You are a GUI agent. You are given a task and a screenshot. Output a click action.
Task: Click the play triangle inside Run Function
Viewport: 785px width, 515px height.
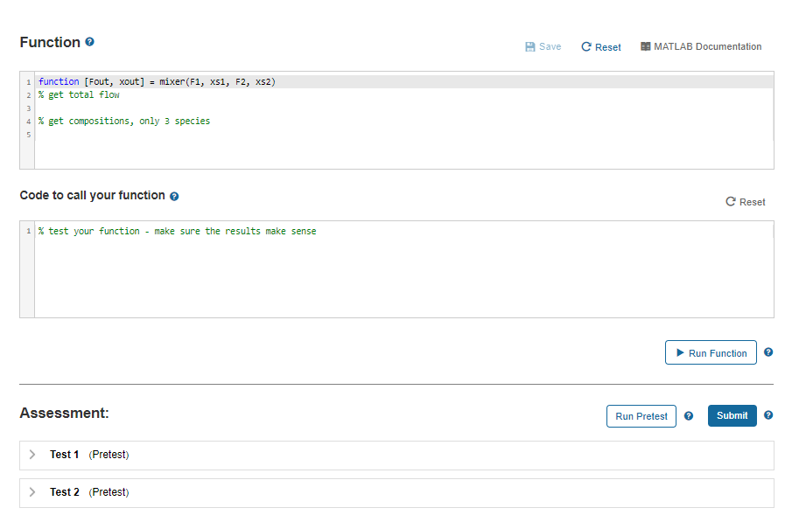click(683, 351)
